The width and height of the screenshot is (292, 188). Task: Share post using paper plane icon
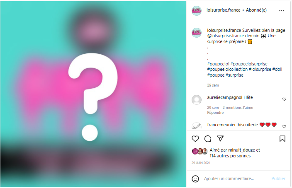[220, 139]
